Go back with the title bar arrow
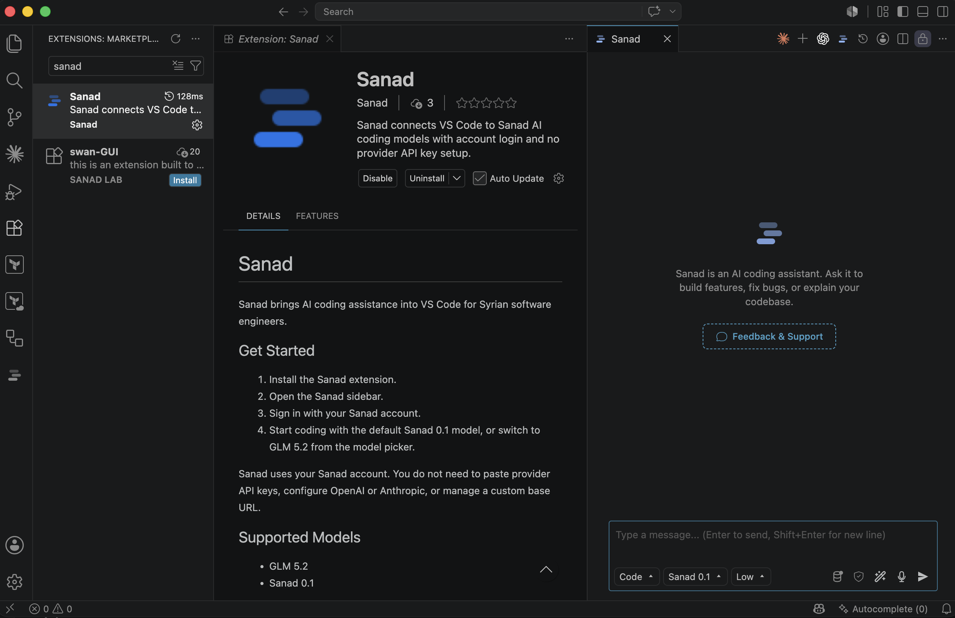 [283, 12]
